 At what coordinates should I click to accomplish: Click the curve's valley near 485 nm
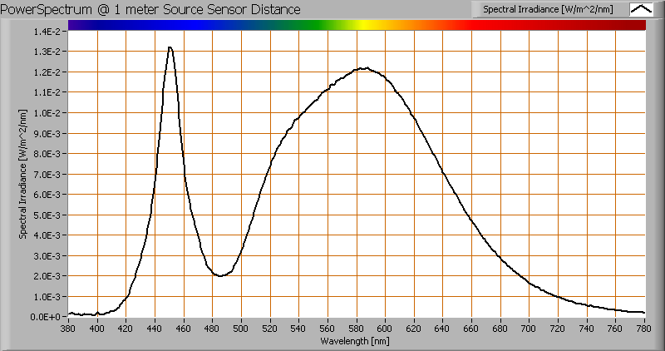click(220, 275)
